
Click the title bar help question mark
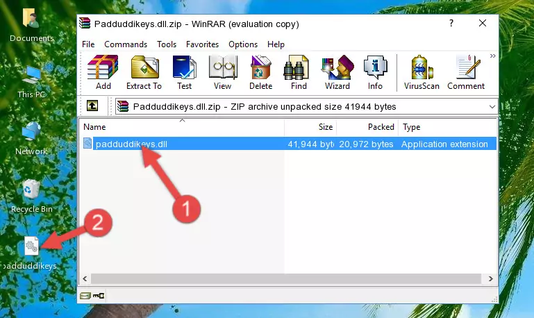(451, 23)
